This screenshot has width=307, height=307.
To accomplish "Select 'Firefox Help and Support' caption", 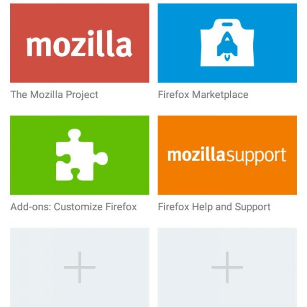I will pos(214,207).
